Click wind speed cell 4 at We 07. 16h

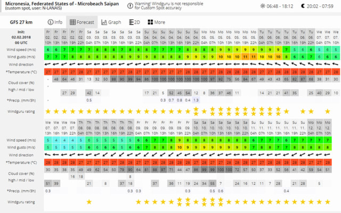coord(56,140)
